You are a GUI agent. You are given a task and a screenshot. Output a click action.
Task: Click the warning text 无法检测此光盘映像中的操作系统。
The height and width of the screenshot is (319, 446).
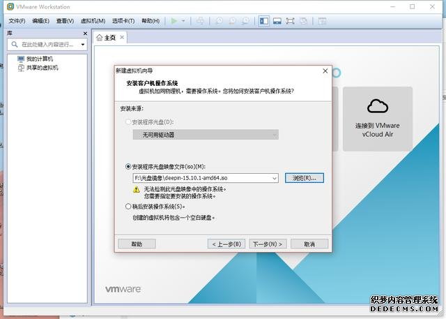tap(185, 189)
